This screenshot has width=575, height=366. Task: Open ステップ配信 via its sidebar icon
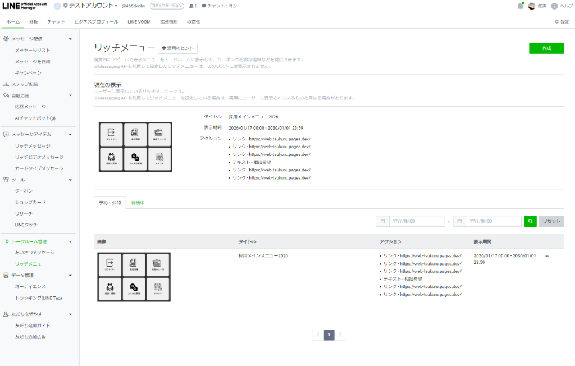coord(6,84)
